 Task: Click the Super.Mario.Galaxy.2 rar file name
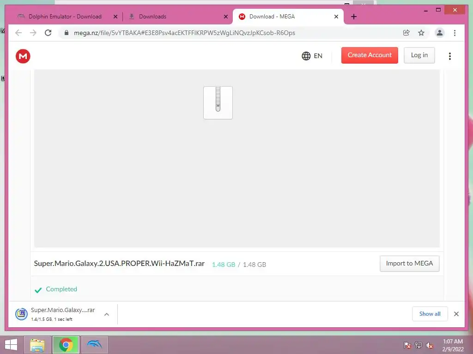(119, 264)
